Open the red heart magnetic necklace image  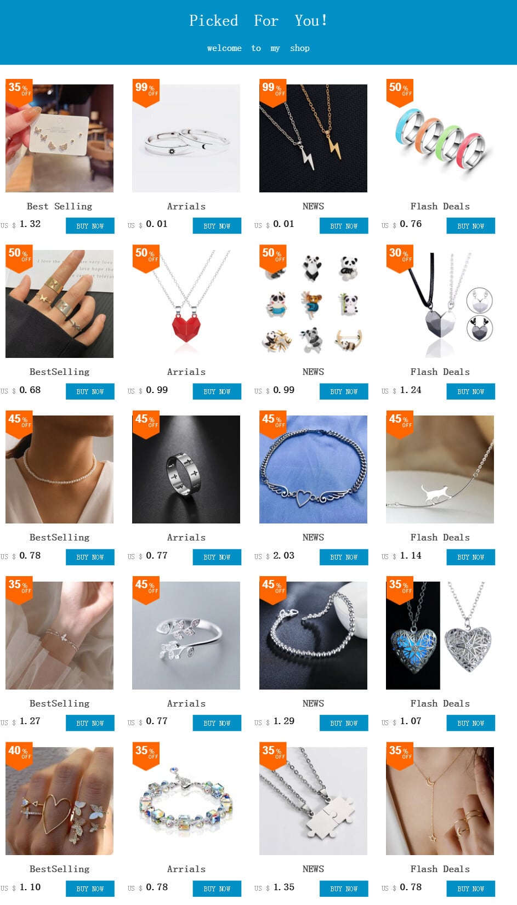(186, 304)
